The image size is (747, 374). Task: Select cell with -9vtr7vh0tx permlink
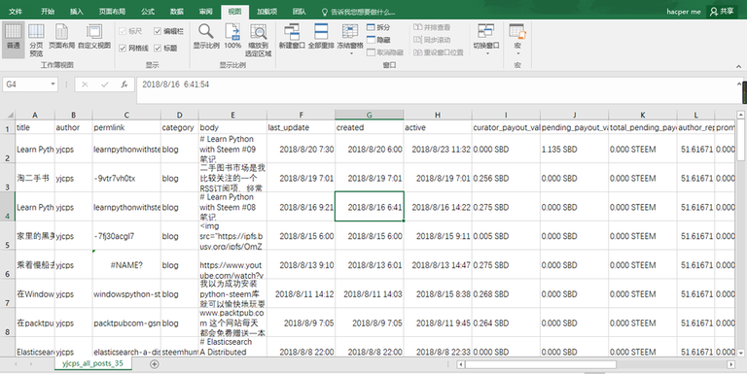click(x=126, y=178)
